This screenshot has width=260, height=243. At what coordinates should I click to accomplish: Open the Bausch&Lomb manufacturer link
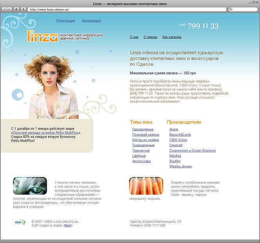[180, 135]
